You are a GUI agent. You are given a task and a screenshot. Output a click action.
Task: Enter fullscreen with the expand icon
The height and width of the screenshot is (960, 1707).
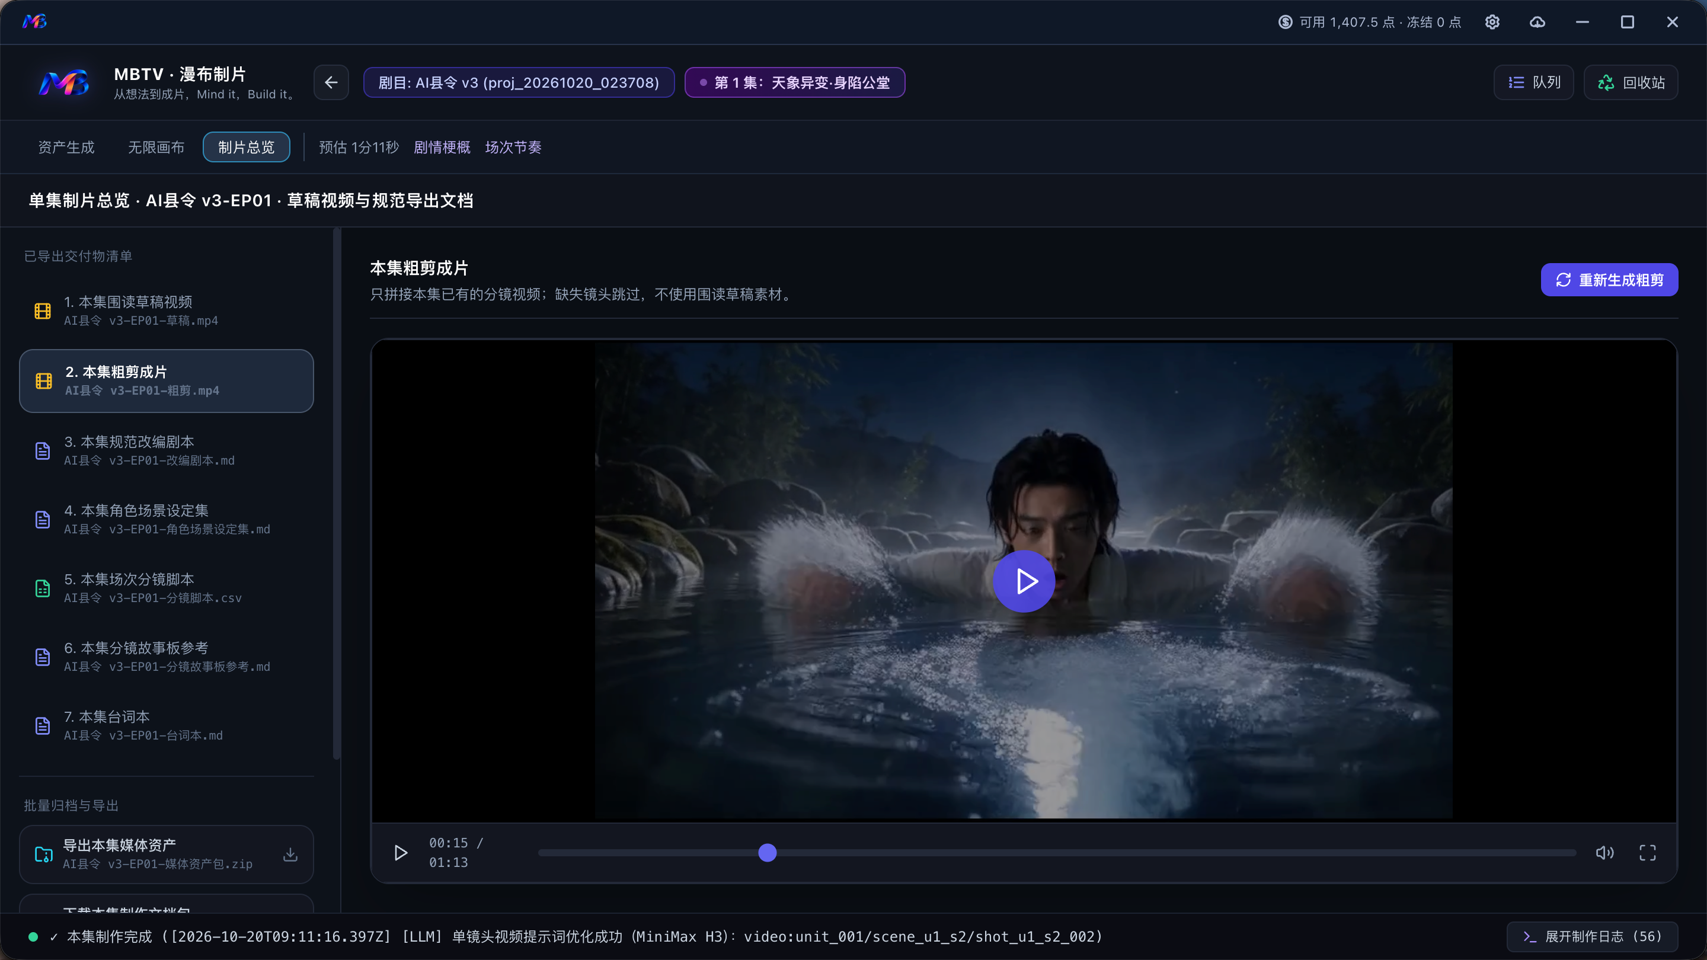click(1648, 853)
